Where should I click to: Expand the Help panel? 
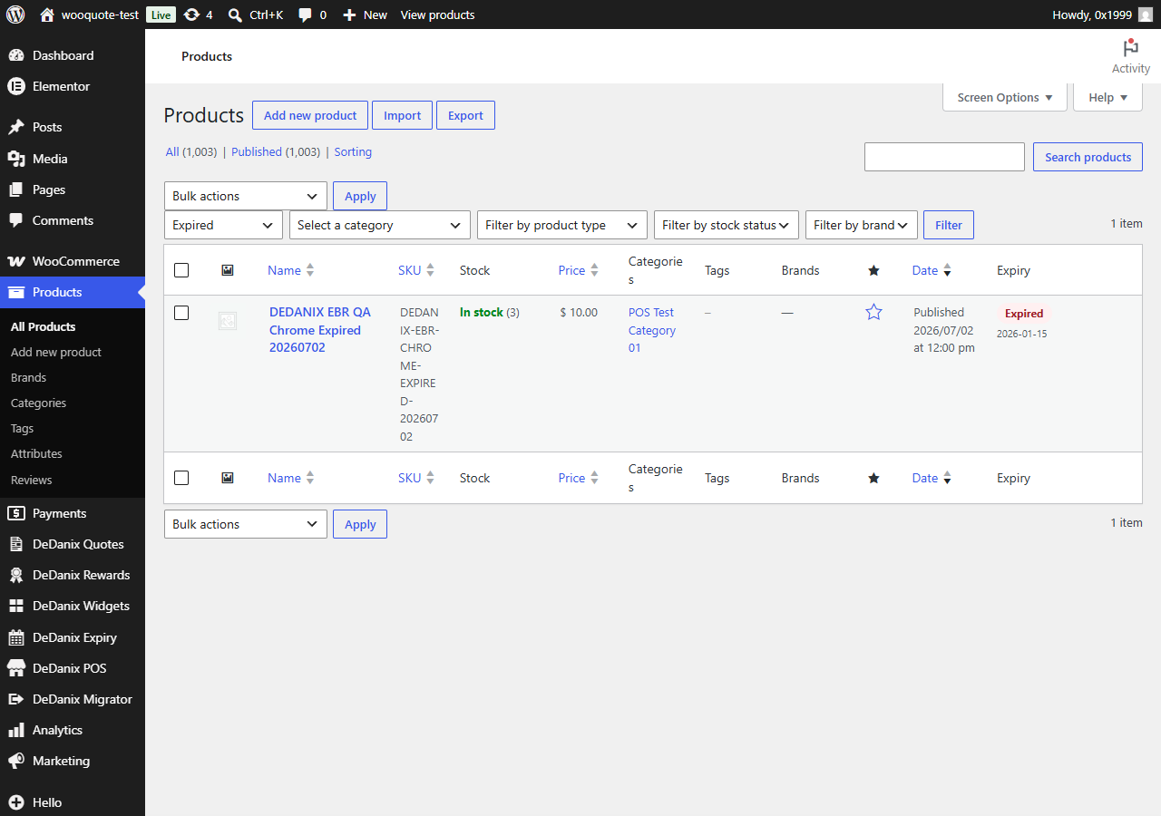tap(1107, 97)
